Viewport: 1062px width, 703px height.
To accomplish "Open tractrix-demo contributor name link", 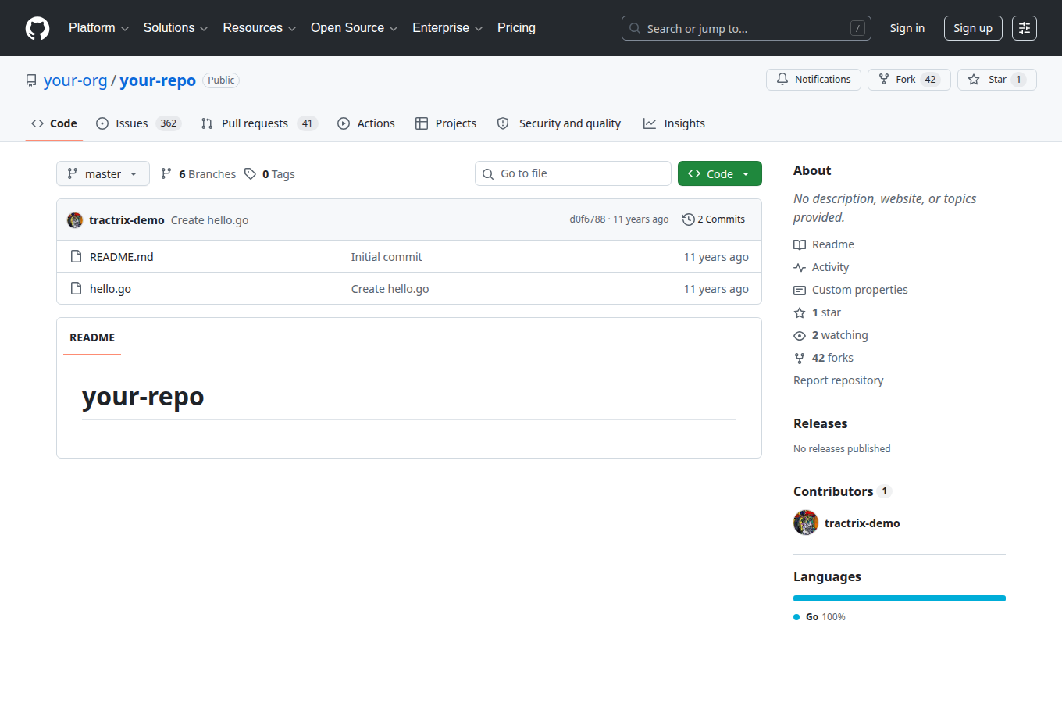I will point(862,523).
